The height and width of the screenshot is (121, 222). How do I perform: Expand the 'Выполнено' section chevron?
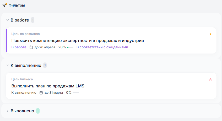click(7, 111)
